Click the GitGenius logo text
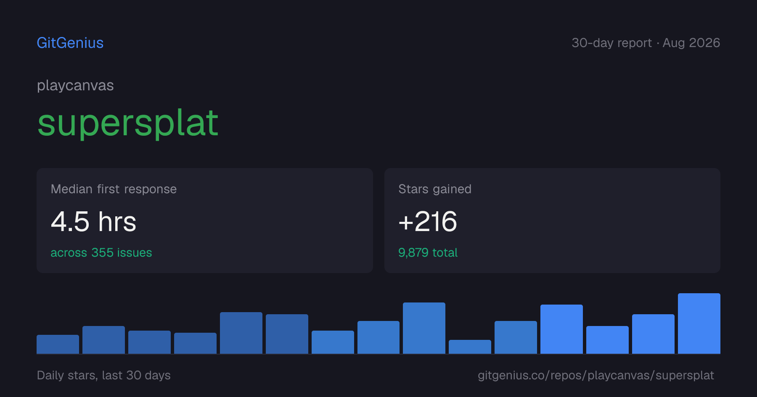 point(70,43)
